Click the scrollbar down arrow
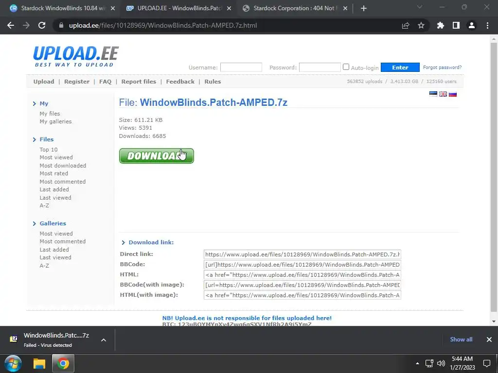The height and width of the screenshot is (373, 498). (494, 322)
